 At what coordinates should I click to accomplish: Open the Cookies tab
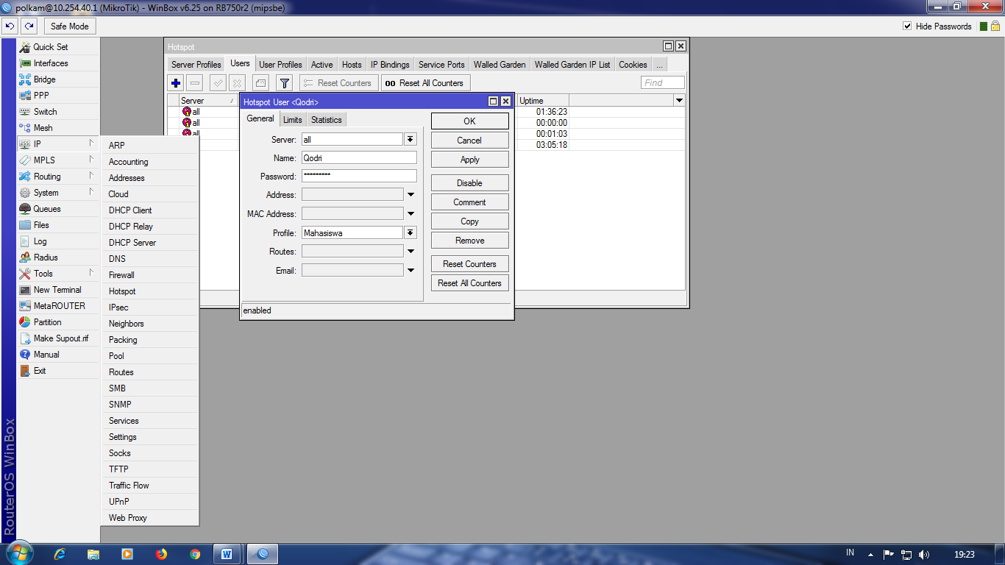(633, 65)
